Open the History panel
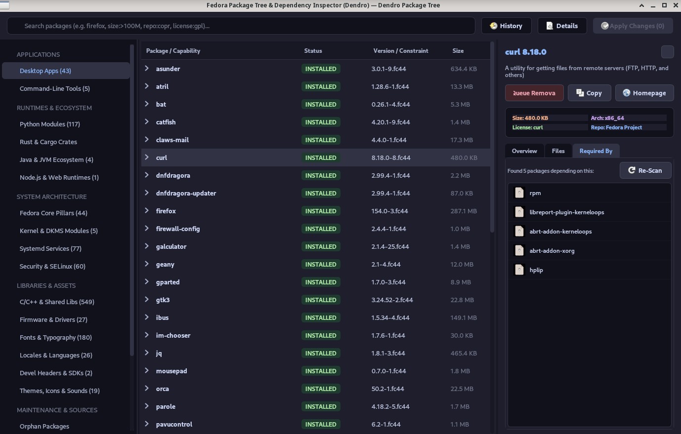681x434 pixels. tap(506, 26)
